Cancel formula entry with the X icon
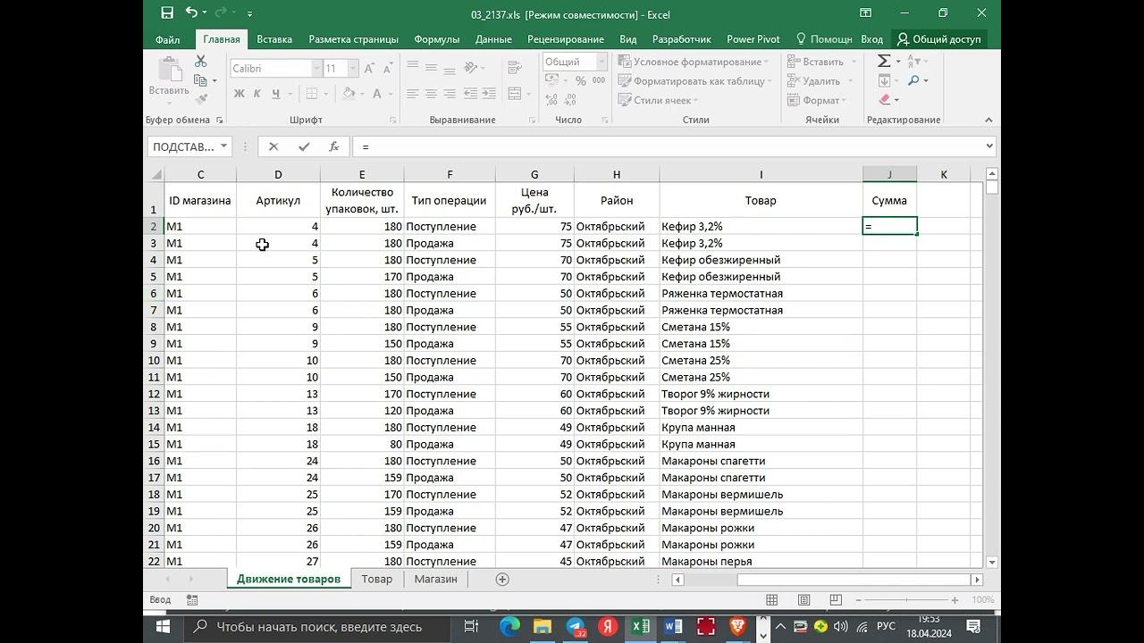Screen dimensions: 1144x643 (273, 146)
